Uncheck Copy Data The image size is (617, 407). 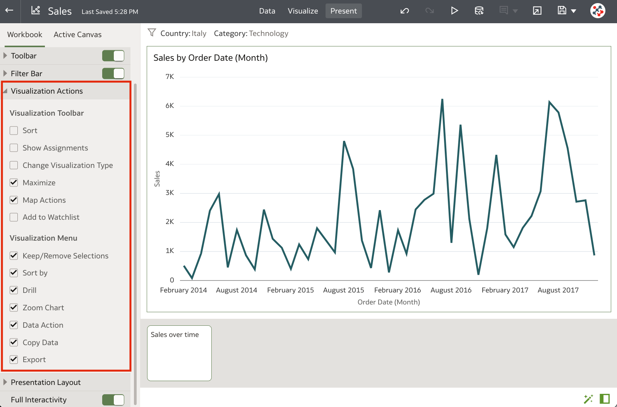tap(14, 342)
